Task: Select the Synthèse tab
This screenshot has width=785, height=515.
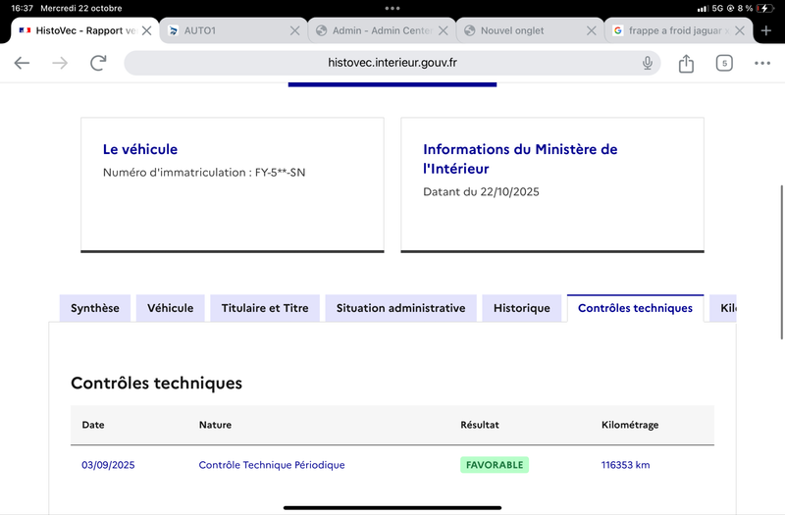Action: click(95, 308)
